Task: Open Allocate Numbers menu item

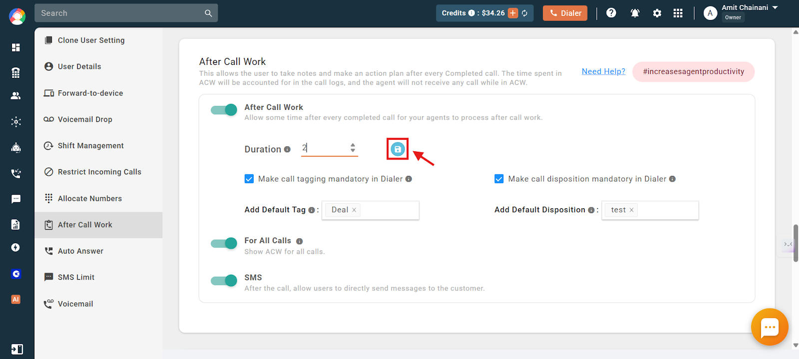Action: click(98, 198)
